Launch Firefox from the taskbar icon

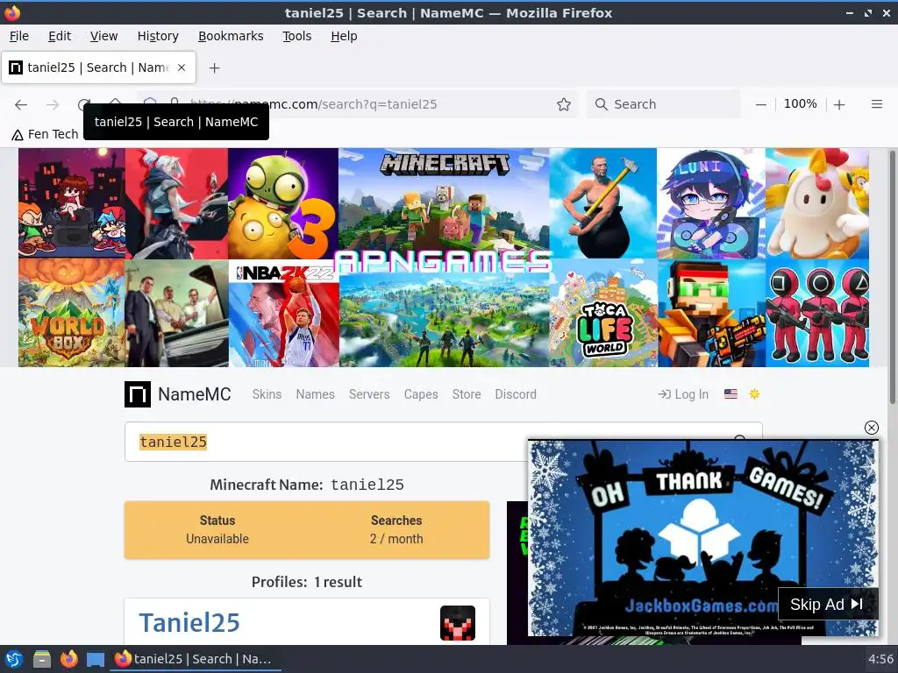tap(68, 659)
